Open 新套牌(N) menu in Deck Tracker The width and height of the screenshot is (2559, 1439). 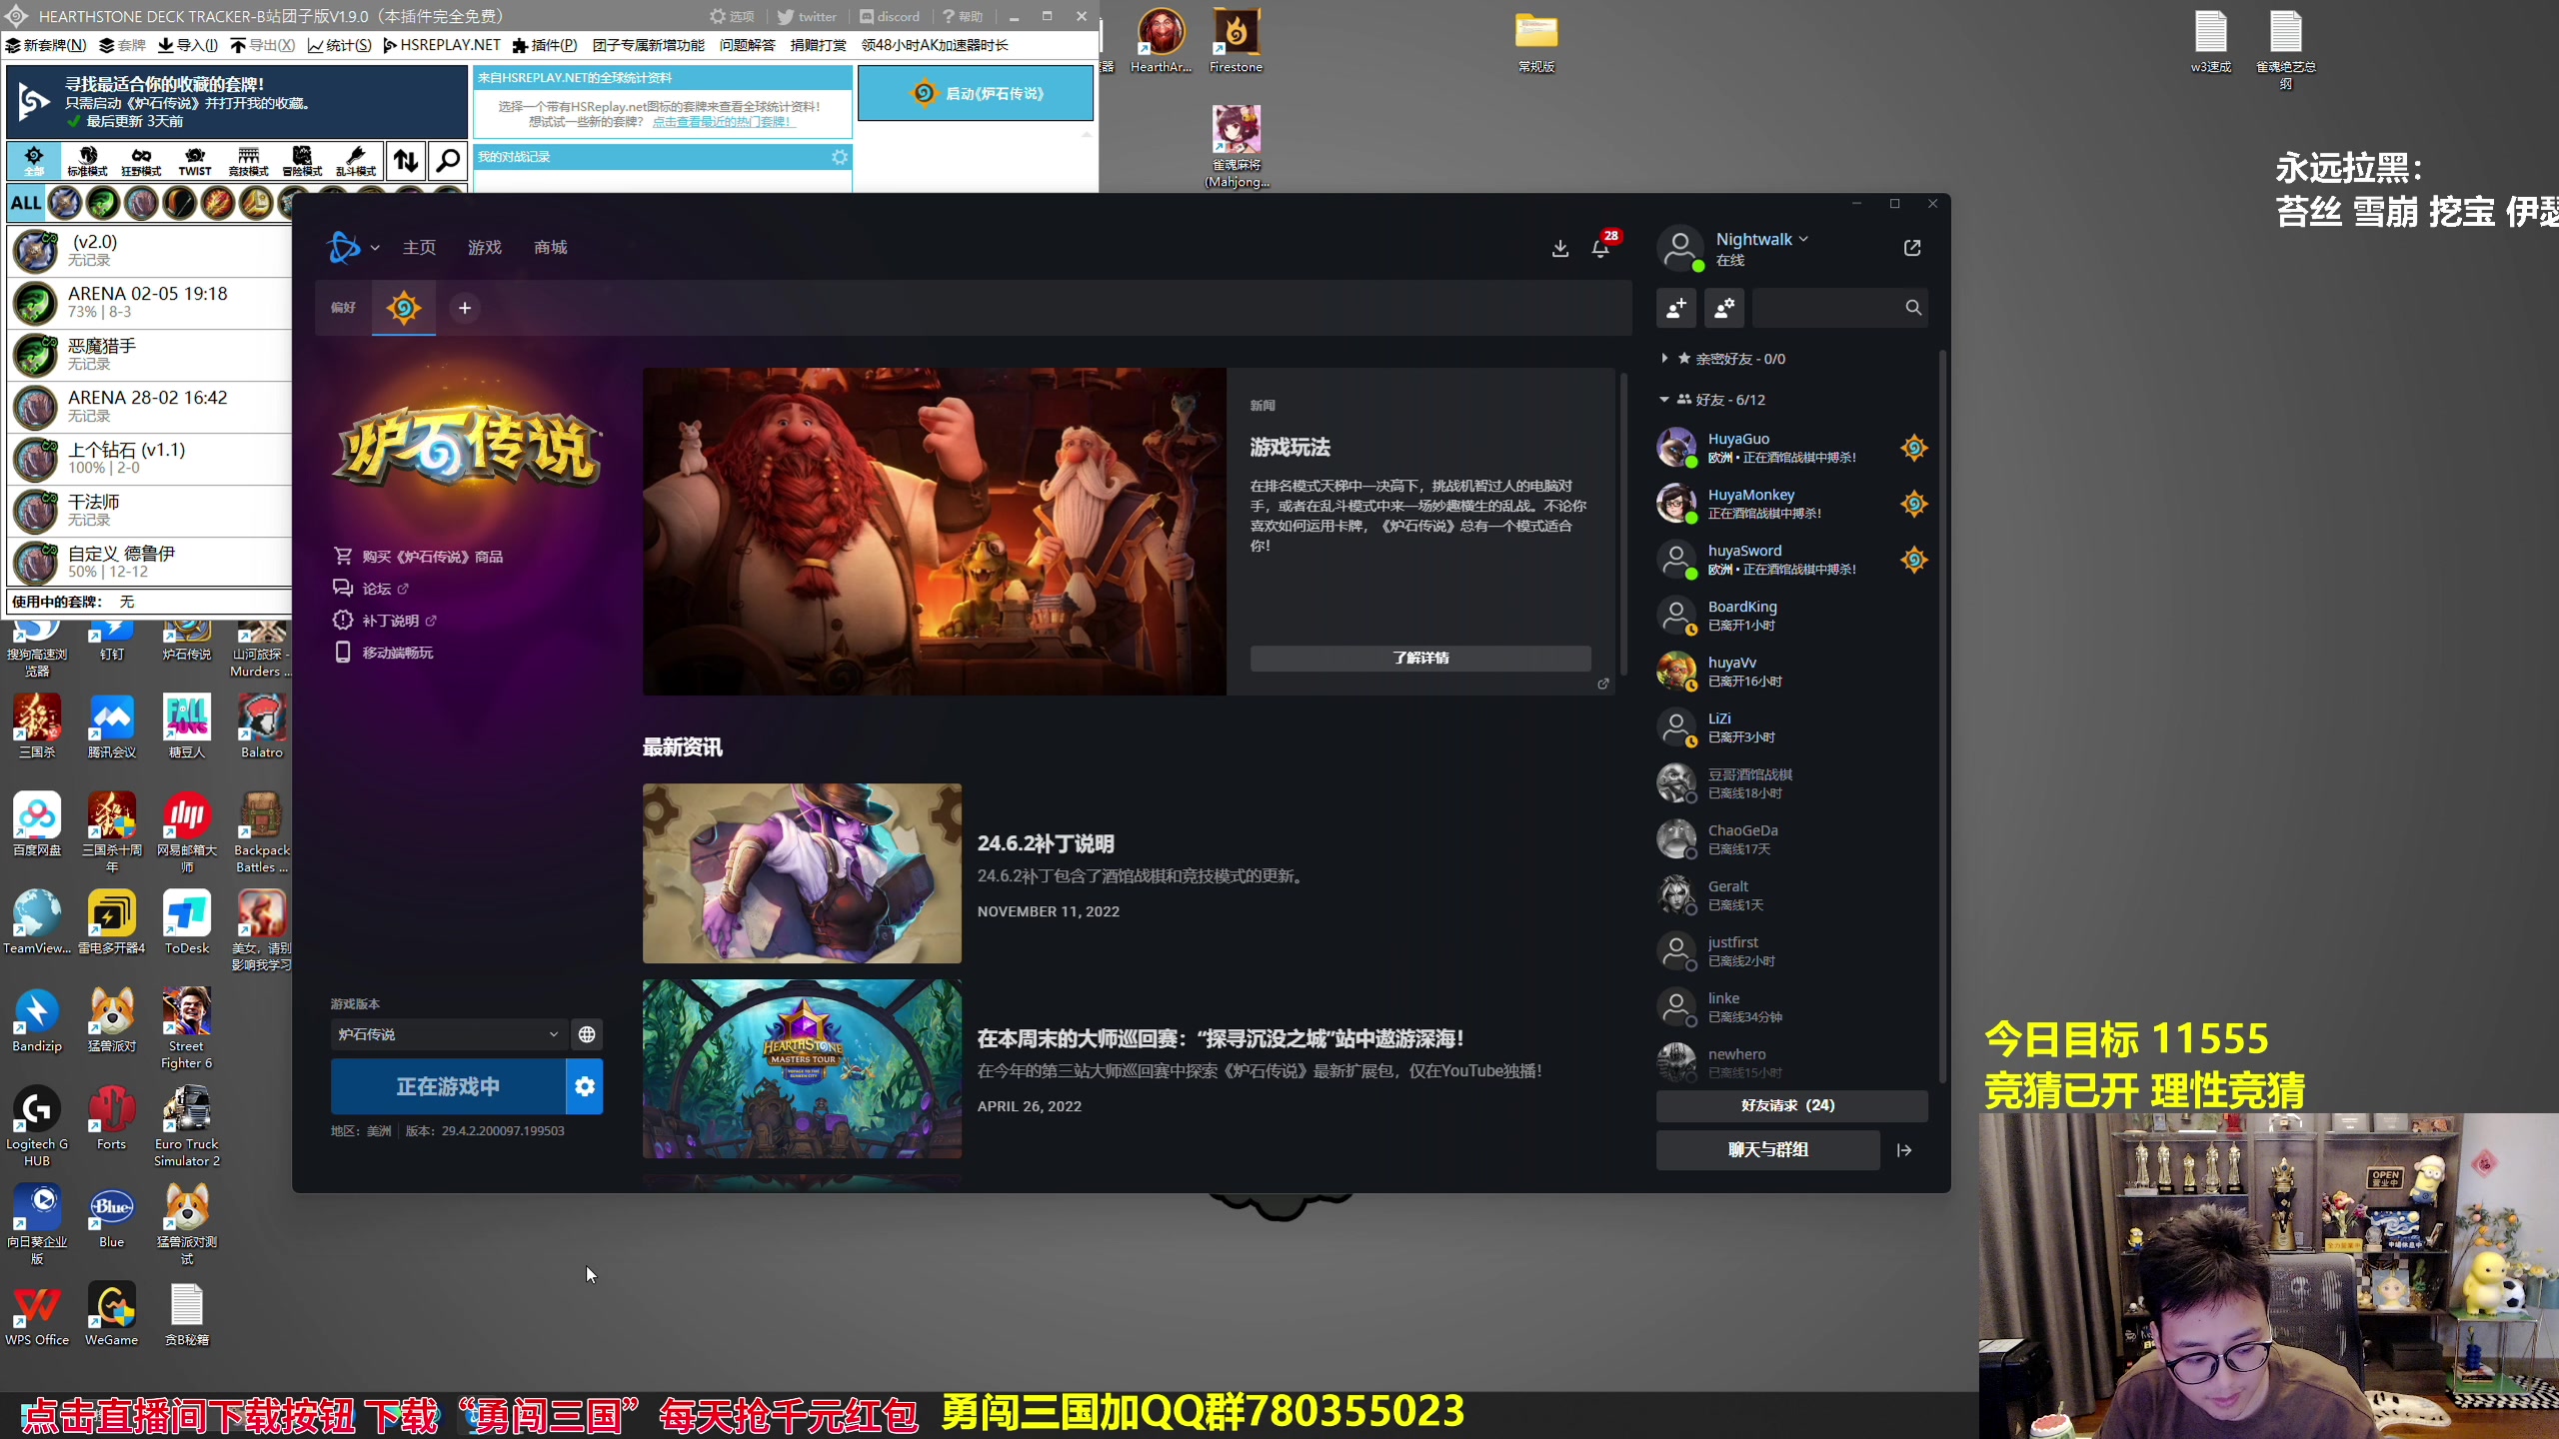[x=47, y=45]
